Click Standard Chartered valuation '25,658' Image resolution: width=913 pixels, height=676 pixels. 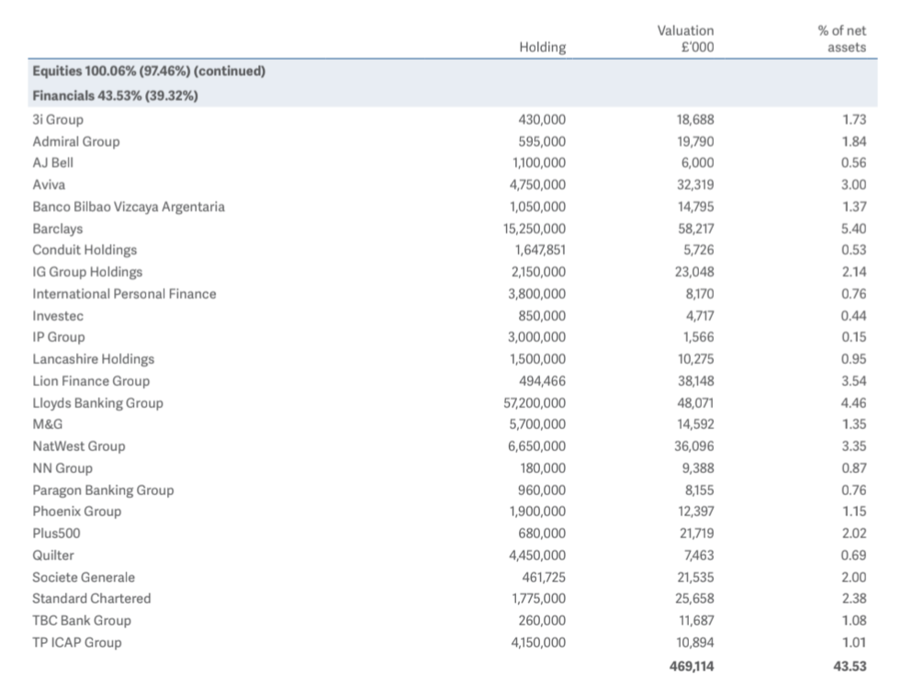[x=694, y=599]
